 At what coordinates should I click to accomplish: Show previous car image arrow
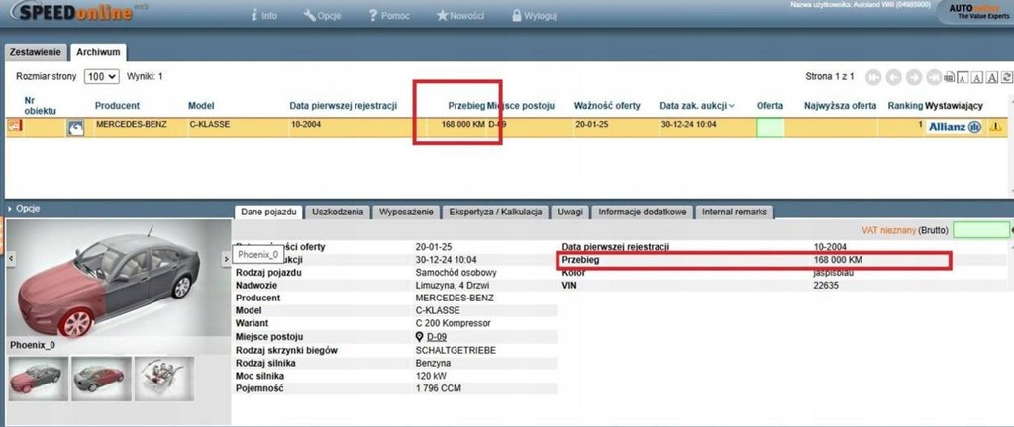point(11,258)
